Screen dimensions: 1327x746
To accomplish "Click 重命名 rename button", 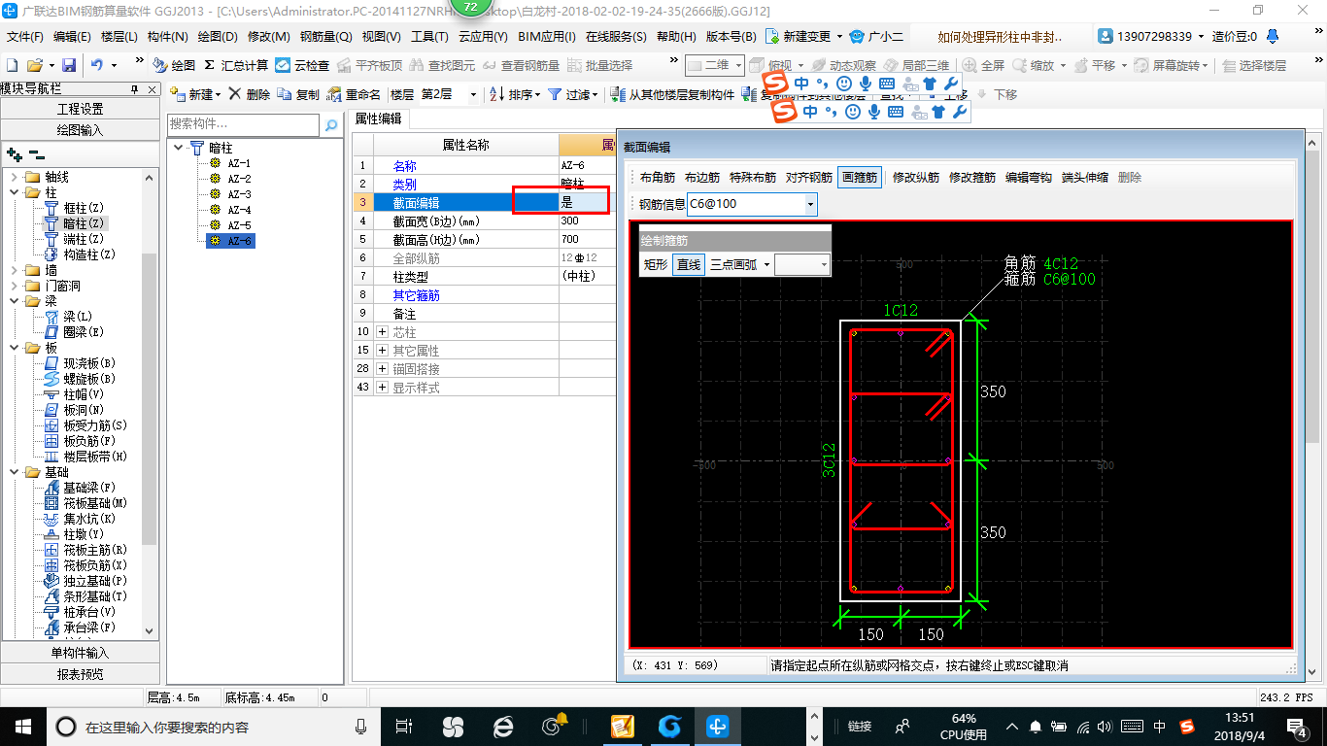I will (355, 94).
